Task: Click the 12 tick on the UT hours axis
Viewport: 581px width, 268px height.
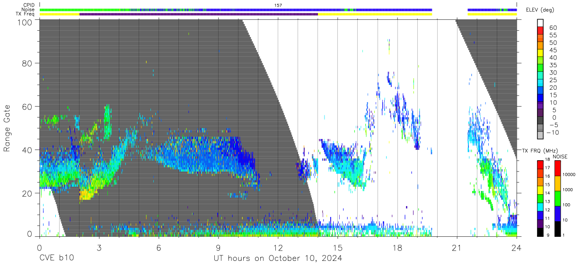Action: coord(278,247)
